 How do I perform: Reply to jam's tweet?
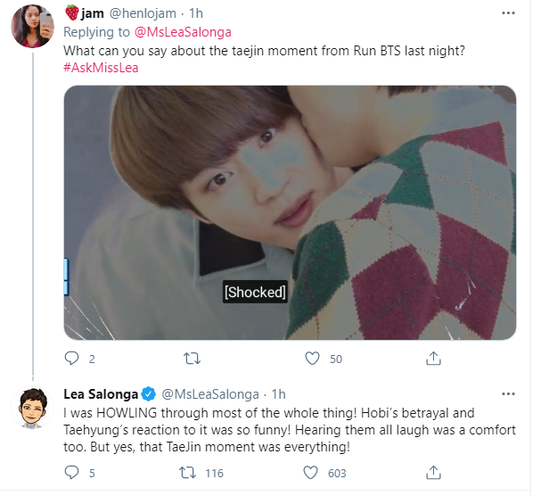pos(73,359)
